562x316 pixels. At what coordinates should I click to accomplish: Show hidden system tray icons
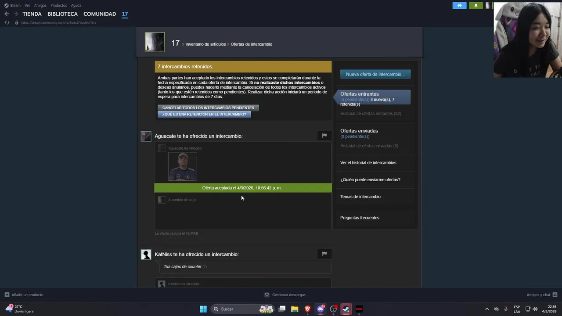click(486, 309)
